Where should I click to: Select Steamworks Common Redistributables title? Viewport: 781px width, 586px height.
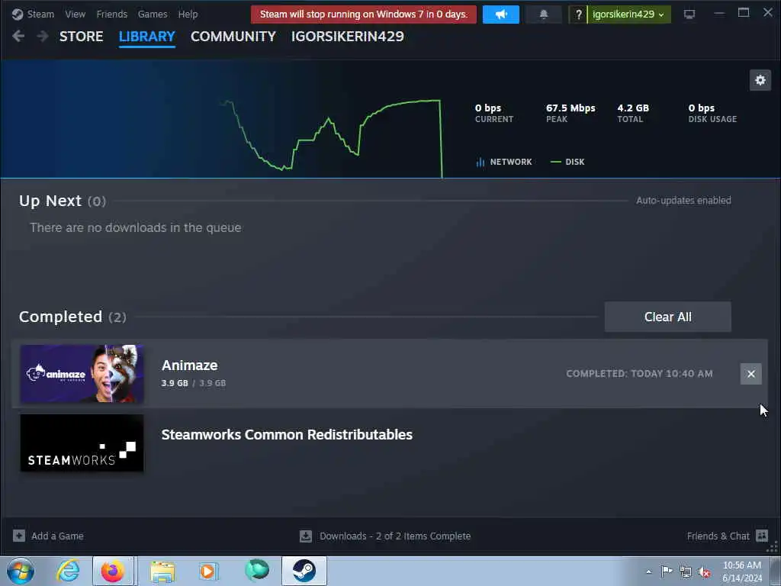[287, 434]
